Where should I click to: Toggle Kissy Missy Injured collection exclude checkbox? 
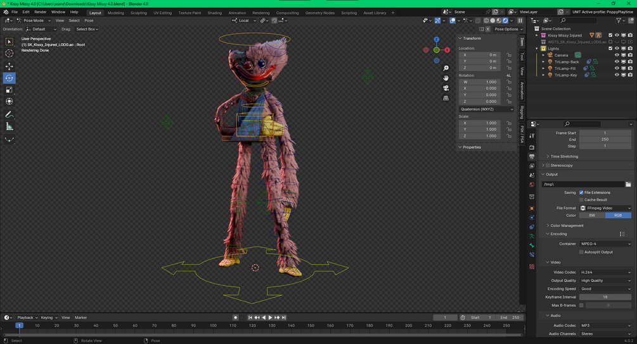click(x=610, y=35)
